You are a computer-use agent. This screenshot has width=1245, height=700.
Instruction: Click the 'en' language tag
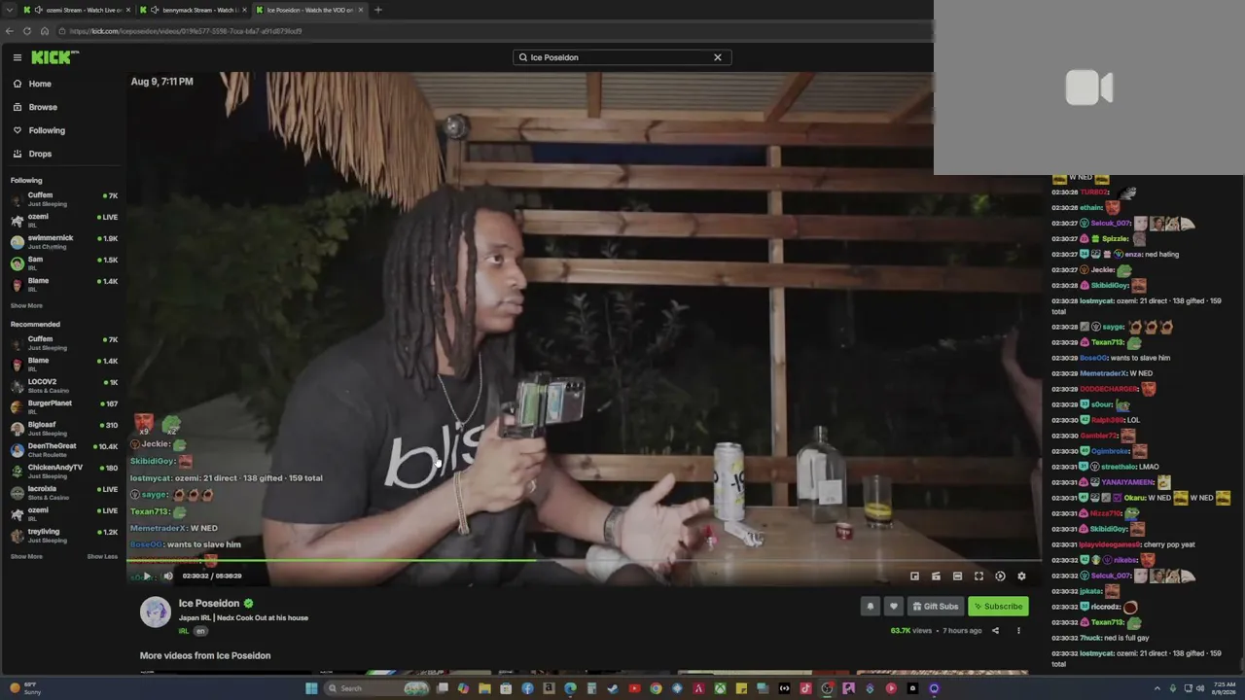[200, 631]
